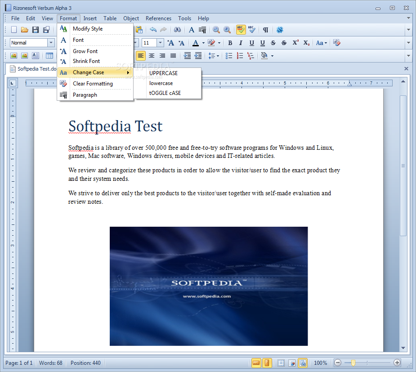Open the font color dropdown arrow
This screenshot has width=416, height=372.
pos(203,43)
